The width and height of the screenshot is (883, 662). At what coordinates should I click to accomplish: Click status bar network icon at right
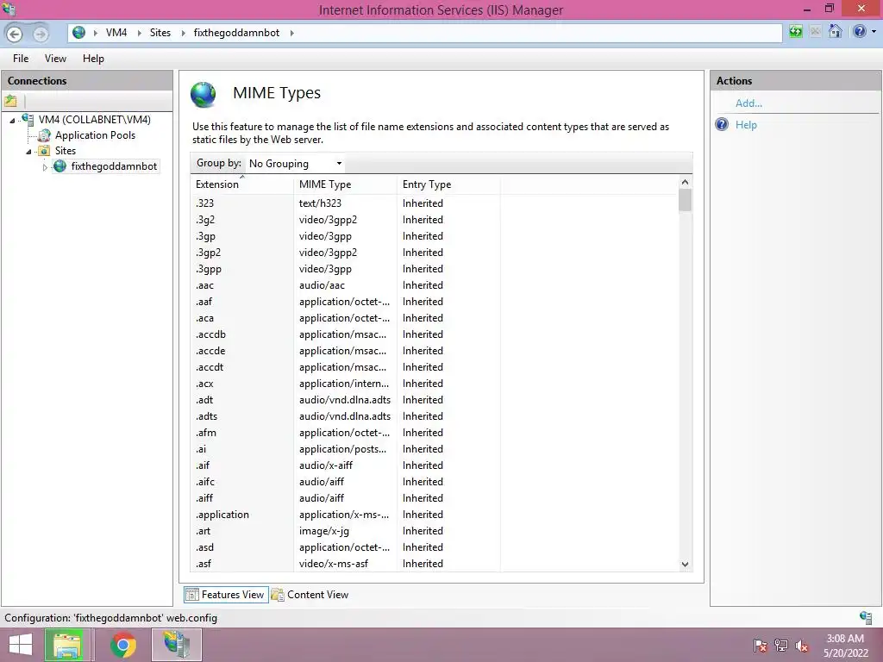pos(866,617)
